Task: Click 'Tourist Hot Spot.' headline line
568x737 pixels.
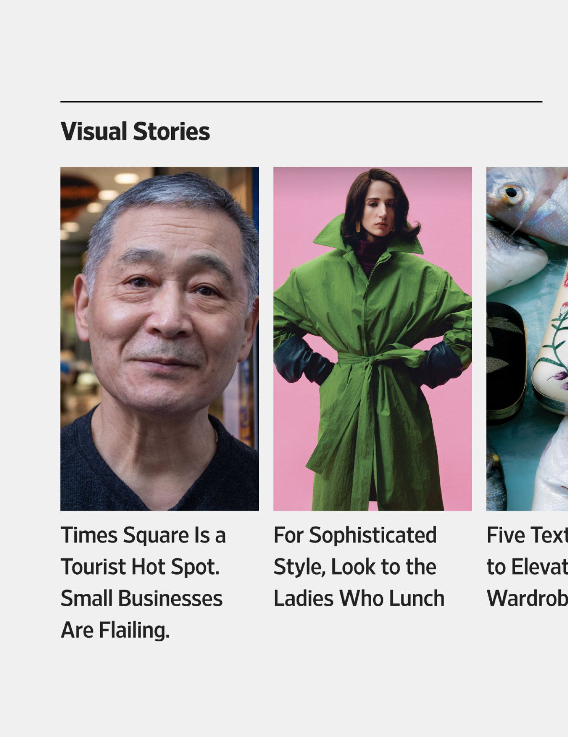Action: click(140, 567)
